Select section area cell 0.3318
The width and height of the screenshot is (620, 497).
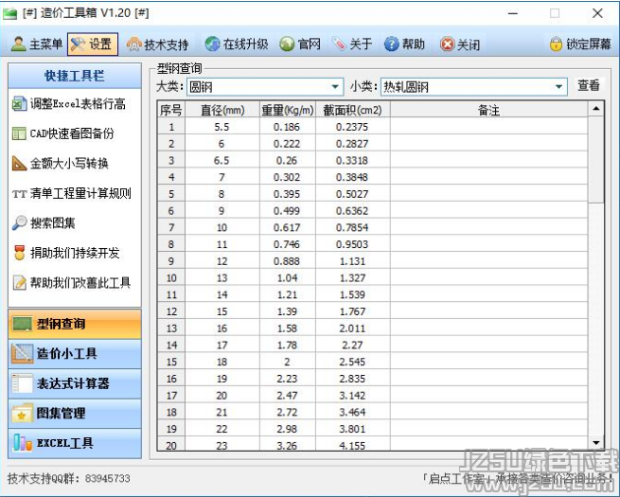(353, 161)
